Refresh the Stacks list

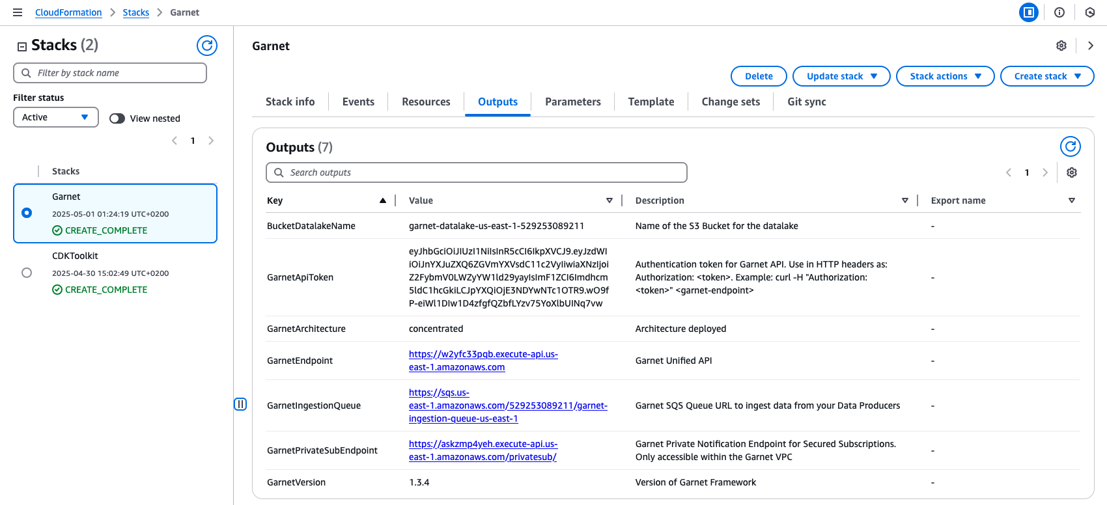pos(207,46)
